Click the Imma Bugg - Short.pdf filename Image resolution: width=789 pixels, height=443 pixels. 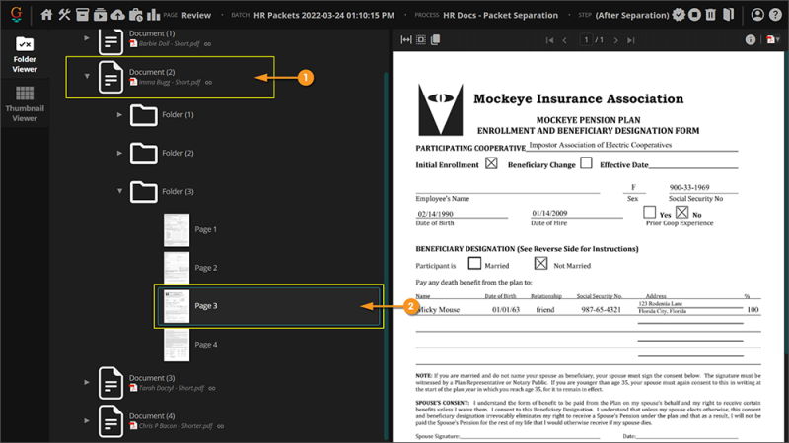click(x=170, y=83)
